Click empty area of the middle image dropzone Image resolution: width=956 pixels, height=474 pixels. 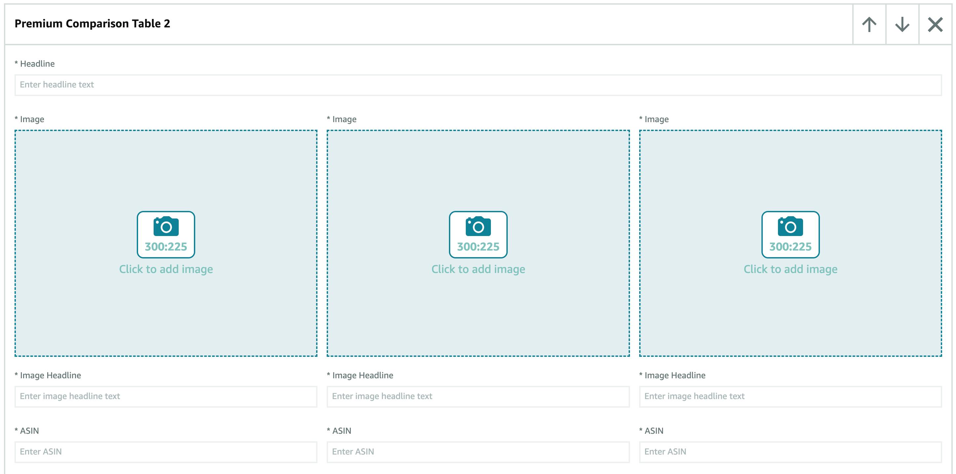478,167
